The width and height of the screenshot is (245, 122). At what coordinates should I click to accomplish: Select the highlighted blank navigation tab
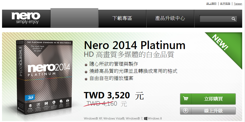point(74,18)
